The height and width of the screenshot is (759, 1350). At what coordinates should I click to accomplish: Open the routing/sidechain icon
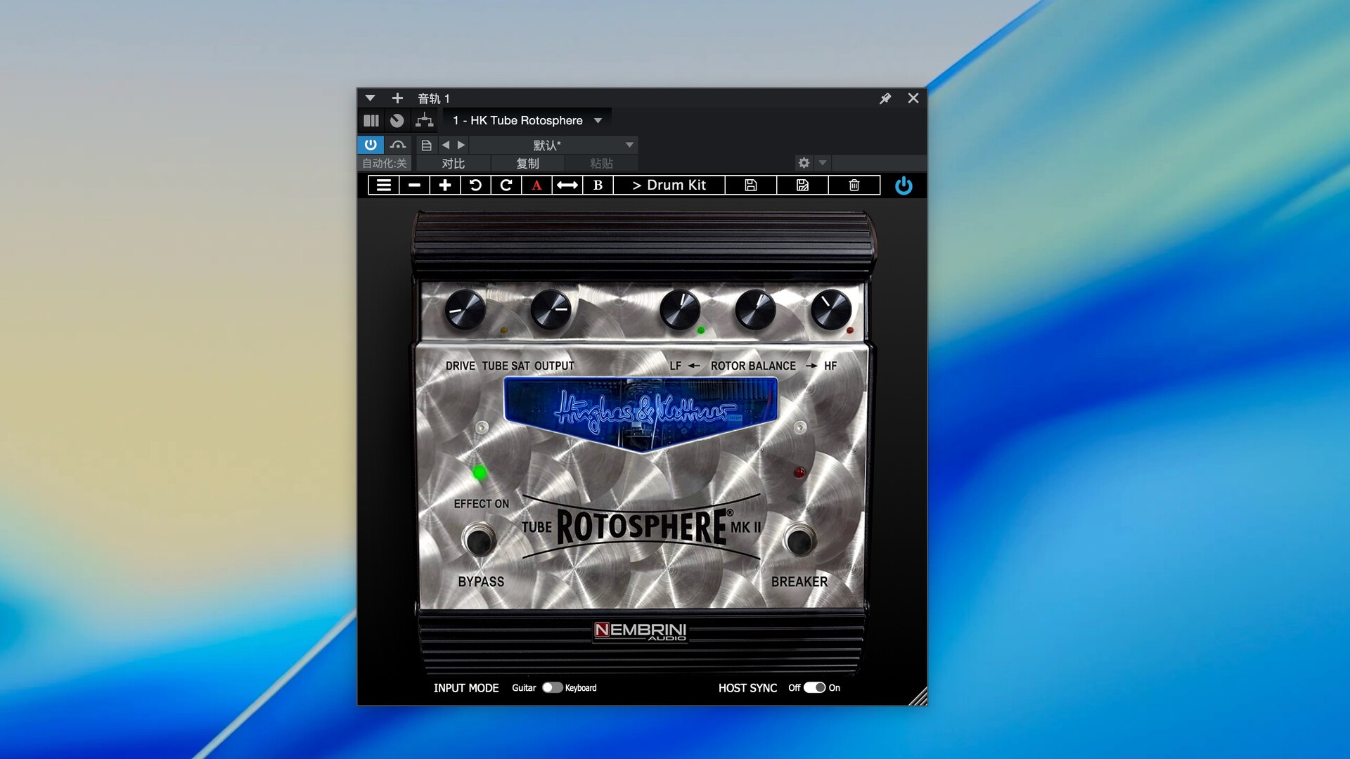[x=424, y=120]
